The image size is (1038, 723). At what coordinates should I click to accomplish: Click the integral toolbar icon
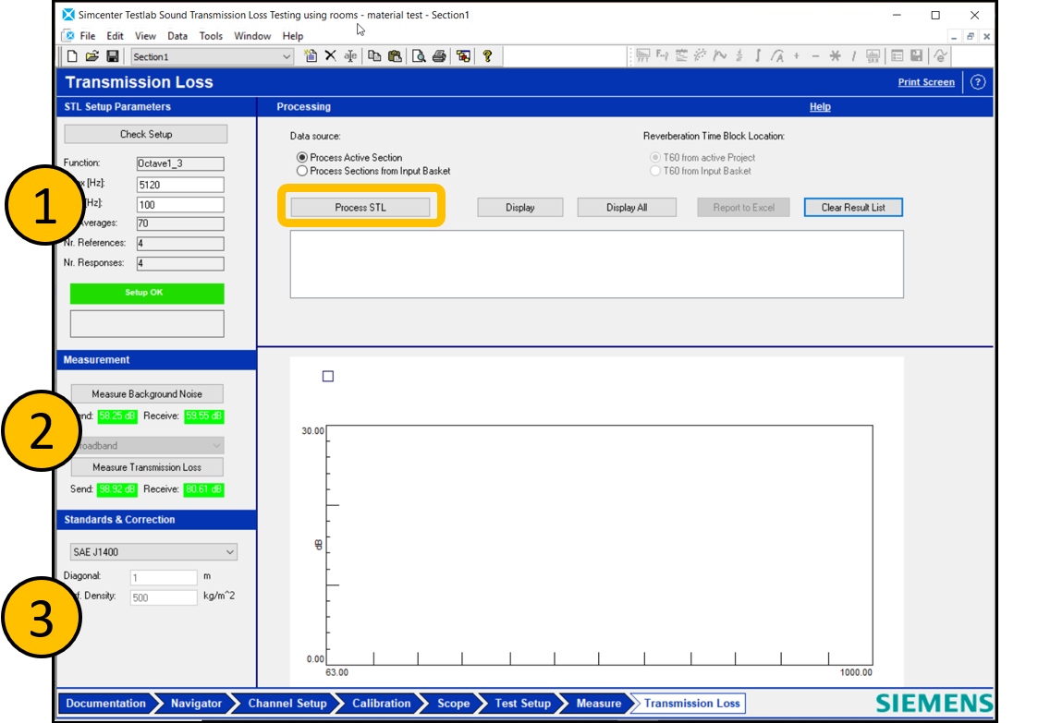click(758, 56)
